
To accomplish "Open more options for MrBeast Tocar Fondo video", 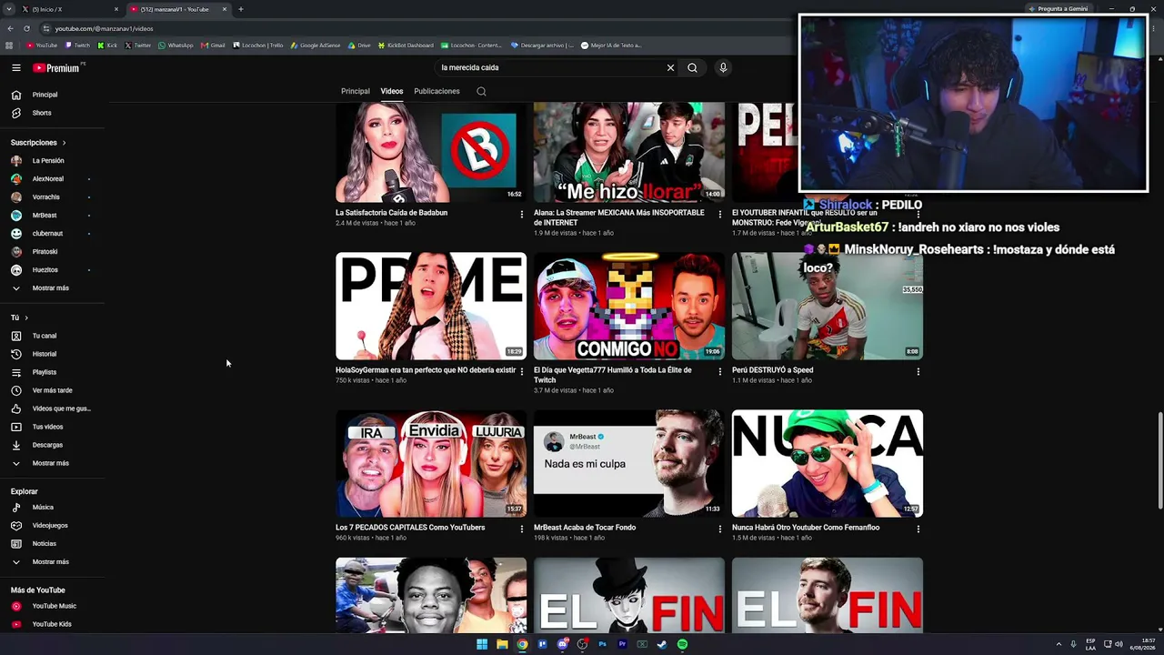I will pos(720,529).
